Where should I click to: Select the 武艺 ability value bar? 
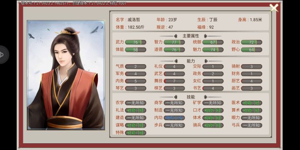coord(174,74)
